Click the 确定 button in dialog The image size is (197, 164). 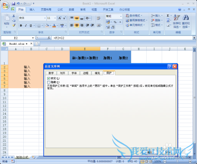(149, 152)
